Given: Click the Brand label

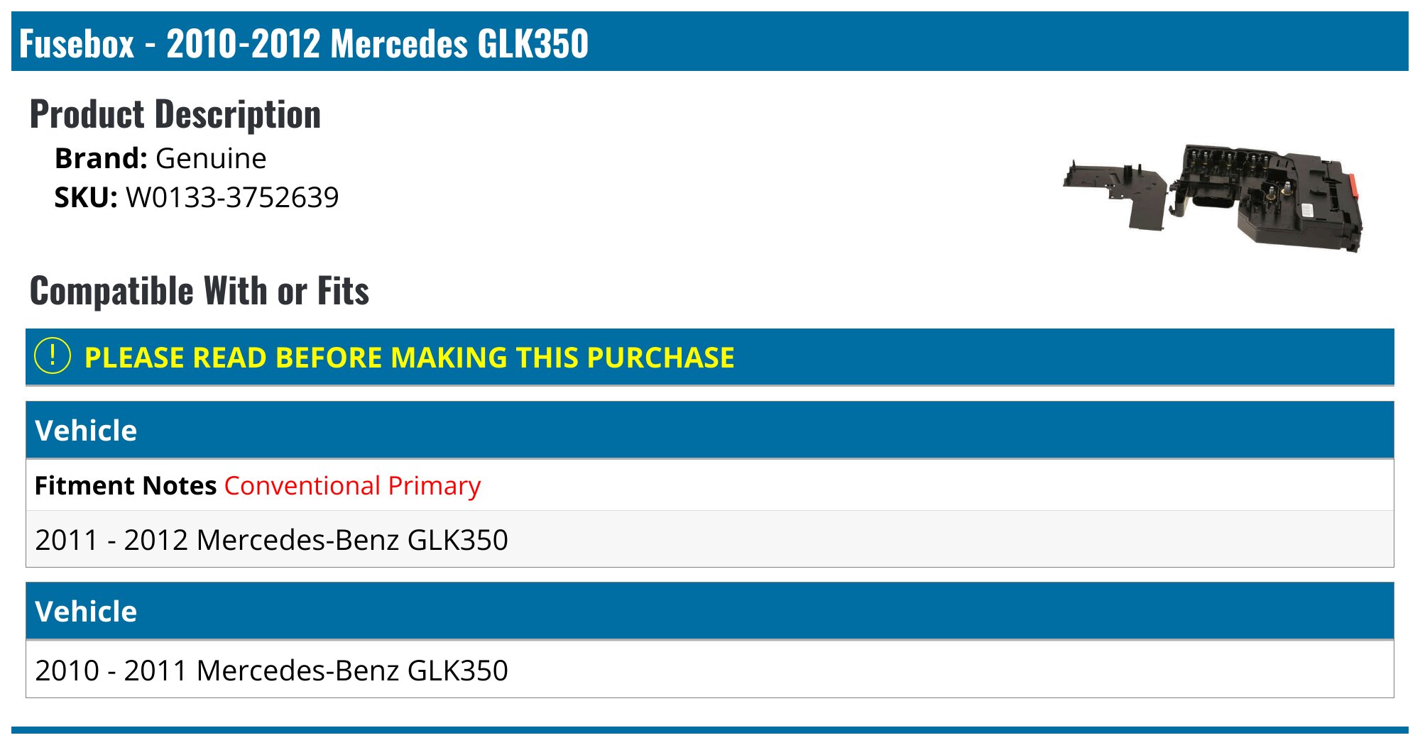Looking at the screenshot, I should 101,158.
